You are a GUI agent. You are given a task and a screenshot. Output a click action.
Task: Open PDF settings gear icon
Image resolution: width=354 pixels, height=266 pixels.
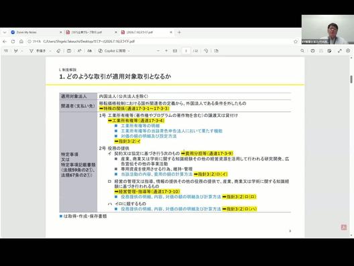[348, 51]
